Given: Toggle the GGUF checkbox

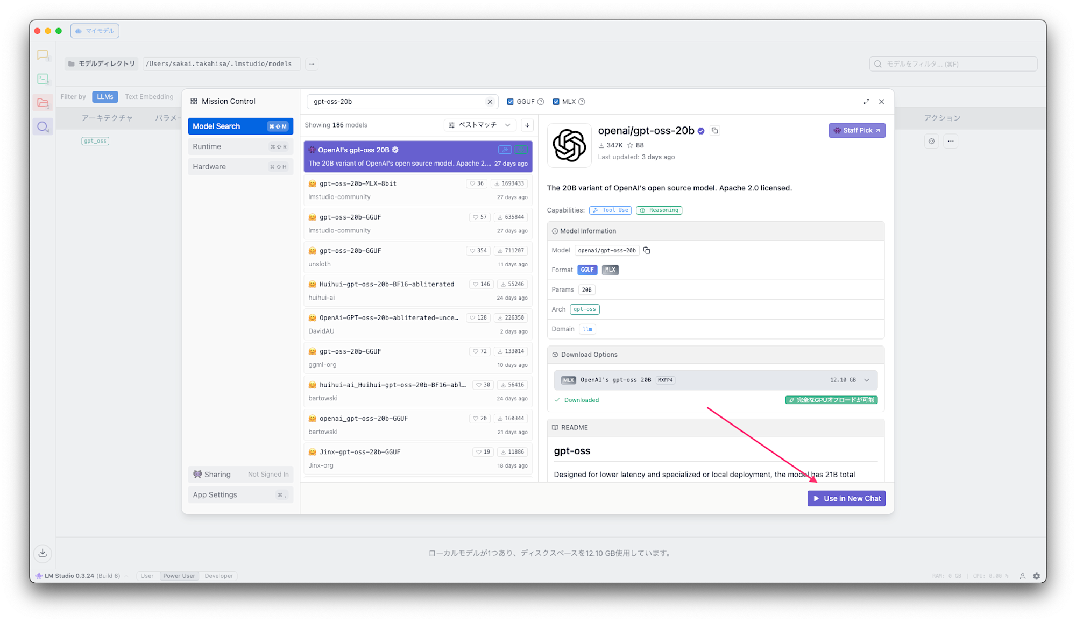Looking at the screenshot, I should tap(510, 102).
